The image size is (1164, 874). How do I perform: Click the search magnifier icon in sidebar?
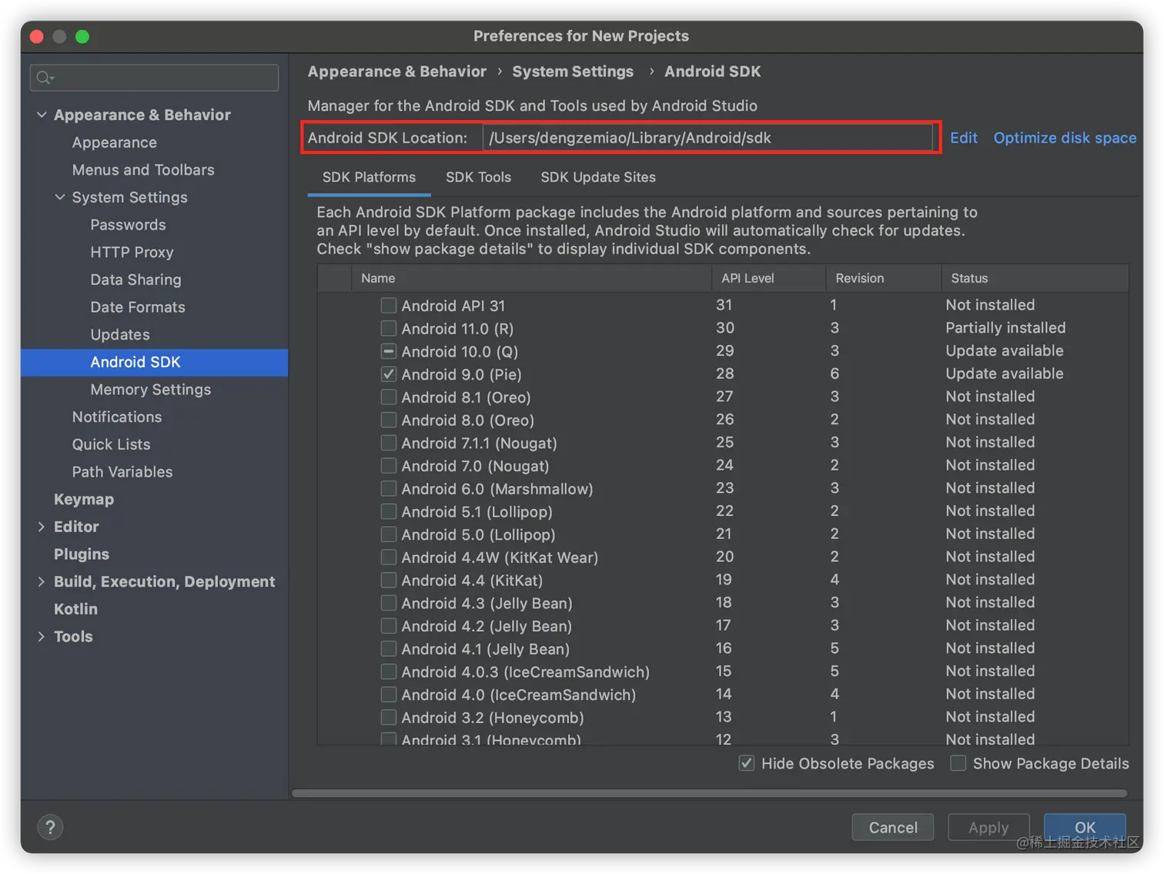[x=45, y=78]
